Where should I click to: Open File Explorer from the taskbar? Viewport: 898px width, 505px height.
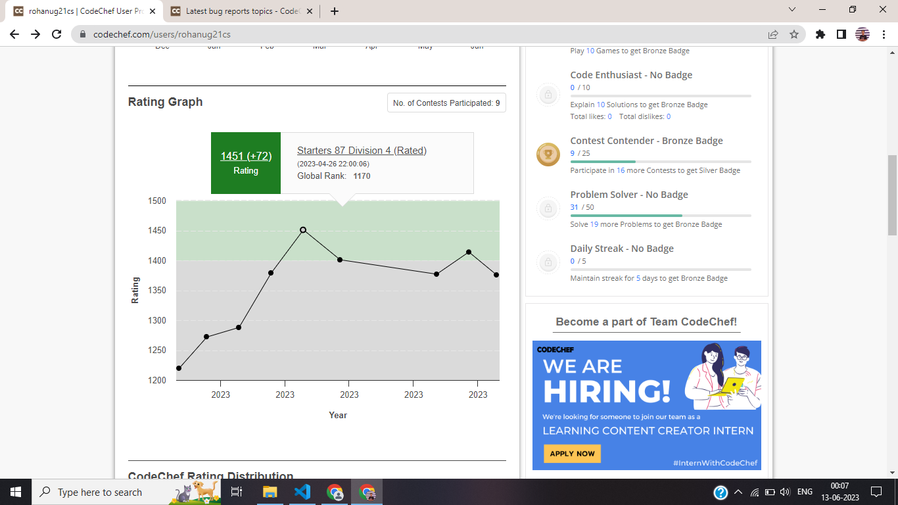tap(270, 492)
